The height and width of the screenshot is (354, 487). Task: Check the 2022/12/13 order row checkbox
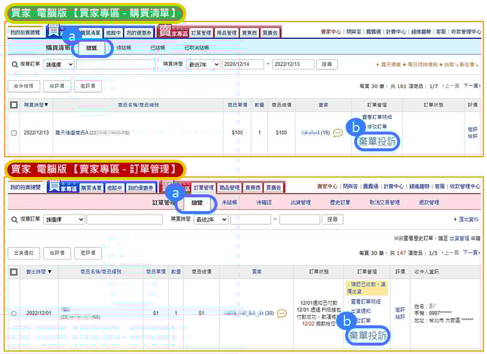pyautogui.click(x=14, y=133)
